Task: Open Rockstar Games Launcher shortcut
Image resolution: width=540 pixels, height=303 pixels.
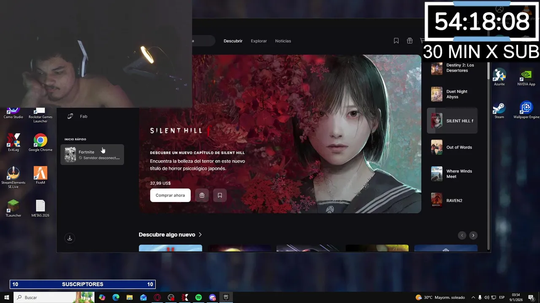Action: [x=40, y=114]
